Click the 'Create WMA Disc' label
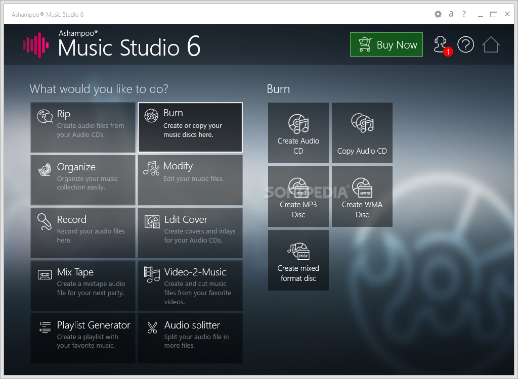This screenshot has width=518, height=379. pyautogui.click(x=362, y=210)
